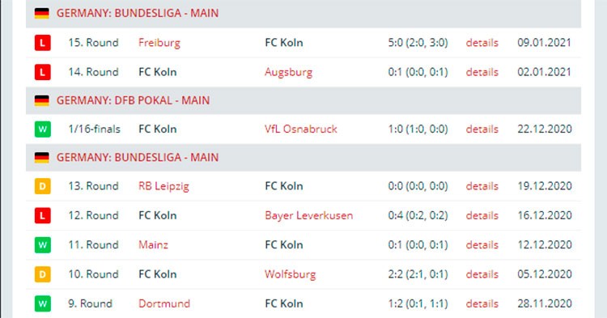Open the Dortmund team page
Image resolution: width=607 pixels, height=318 pixels.
pyautogui.click(x=164, y=303)
